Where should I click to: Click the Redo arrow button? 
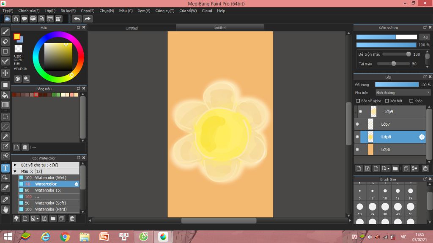point(88,19)
